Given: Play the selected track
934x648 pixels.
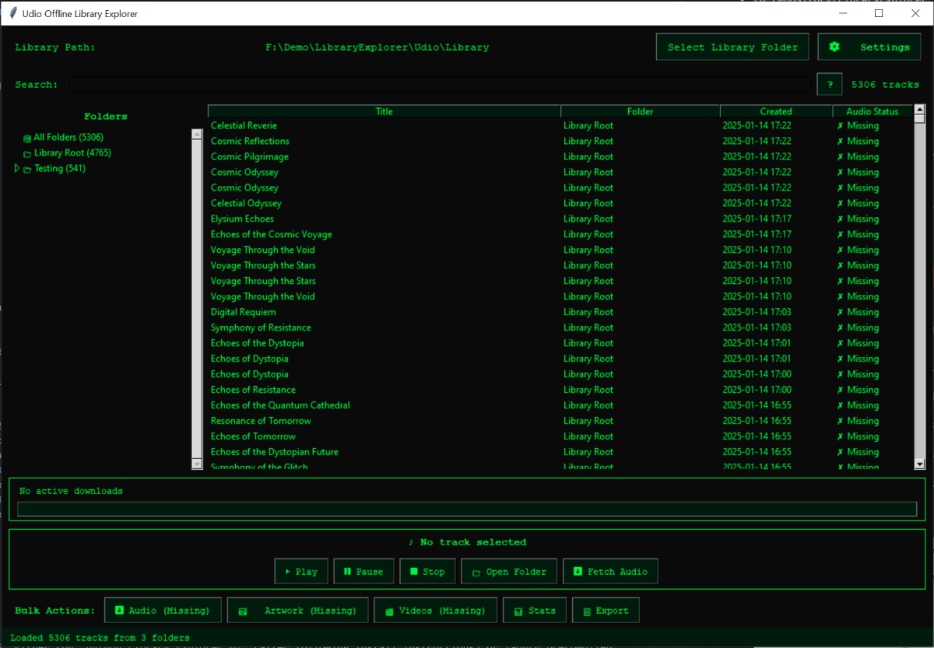Looking at the screenshot, I should (x=301, y=572).
